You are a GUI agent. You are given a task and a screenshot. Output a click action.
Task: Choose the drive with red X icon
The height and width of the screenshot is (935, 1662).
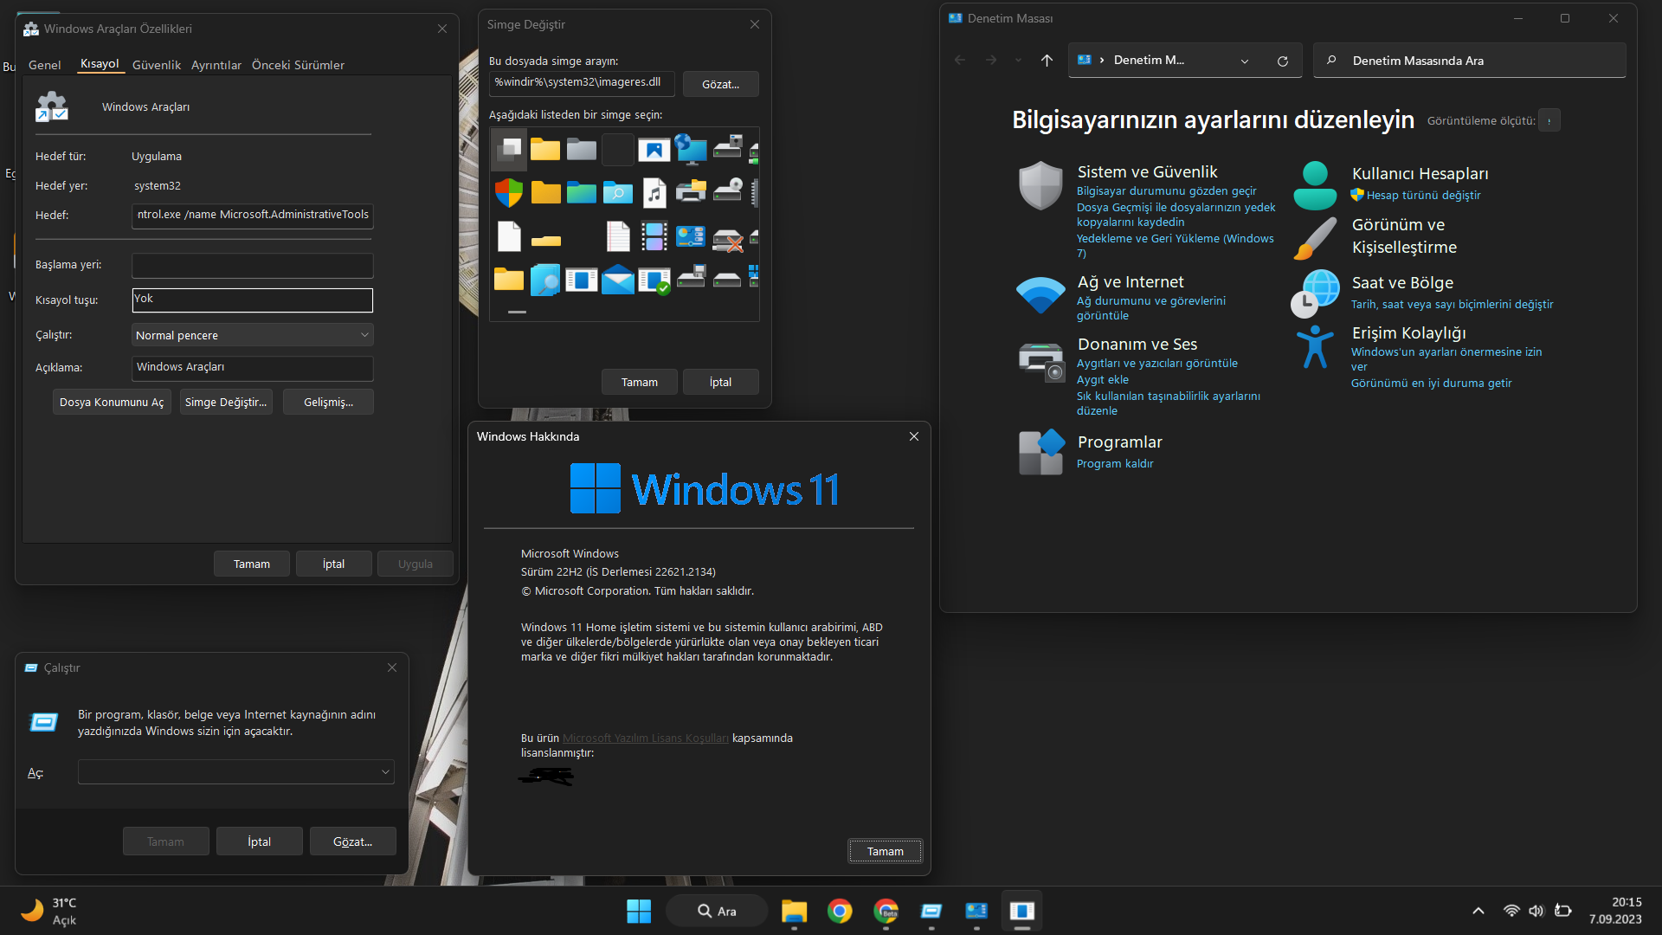pos(727,238)
